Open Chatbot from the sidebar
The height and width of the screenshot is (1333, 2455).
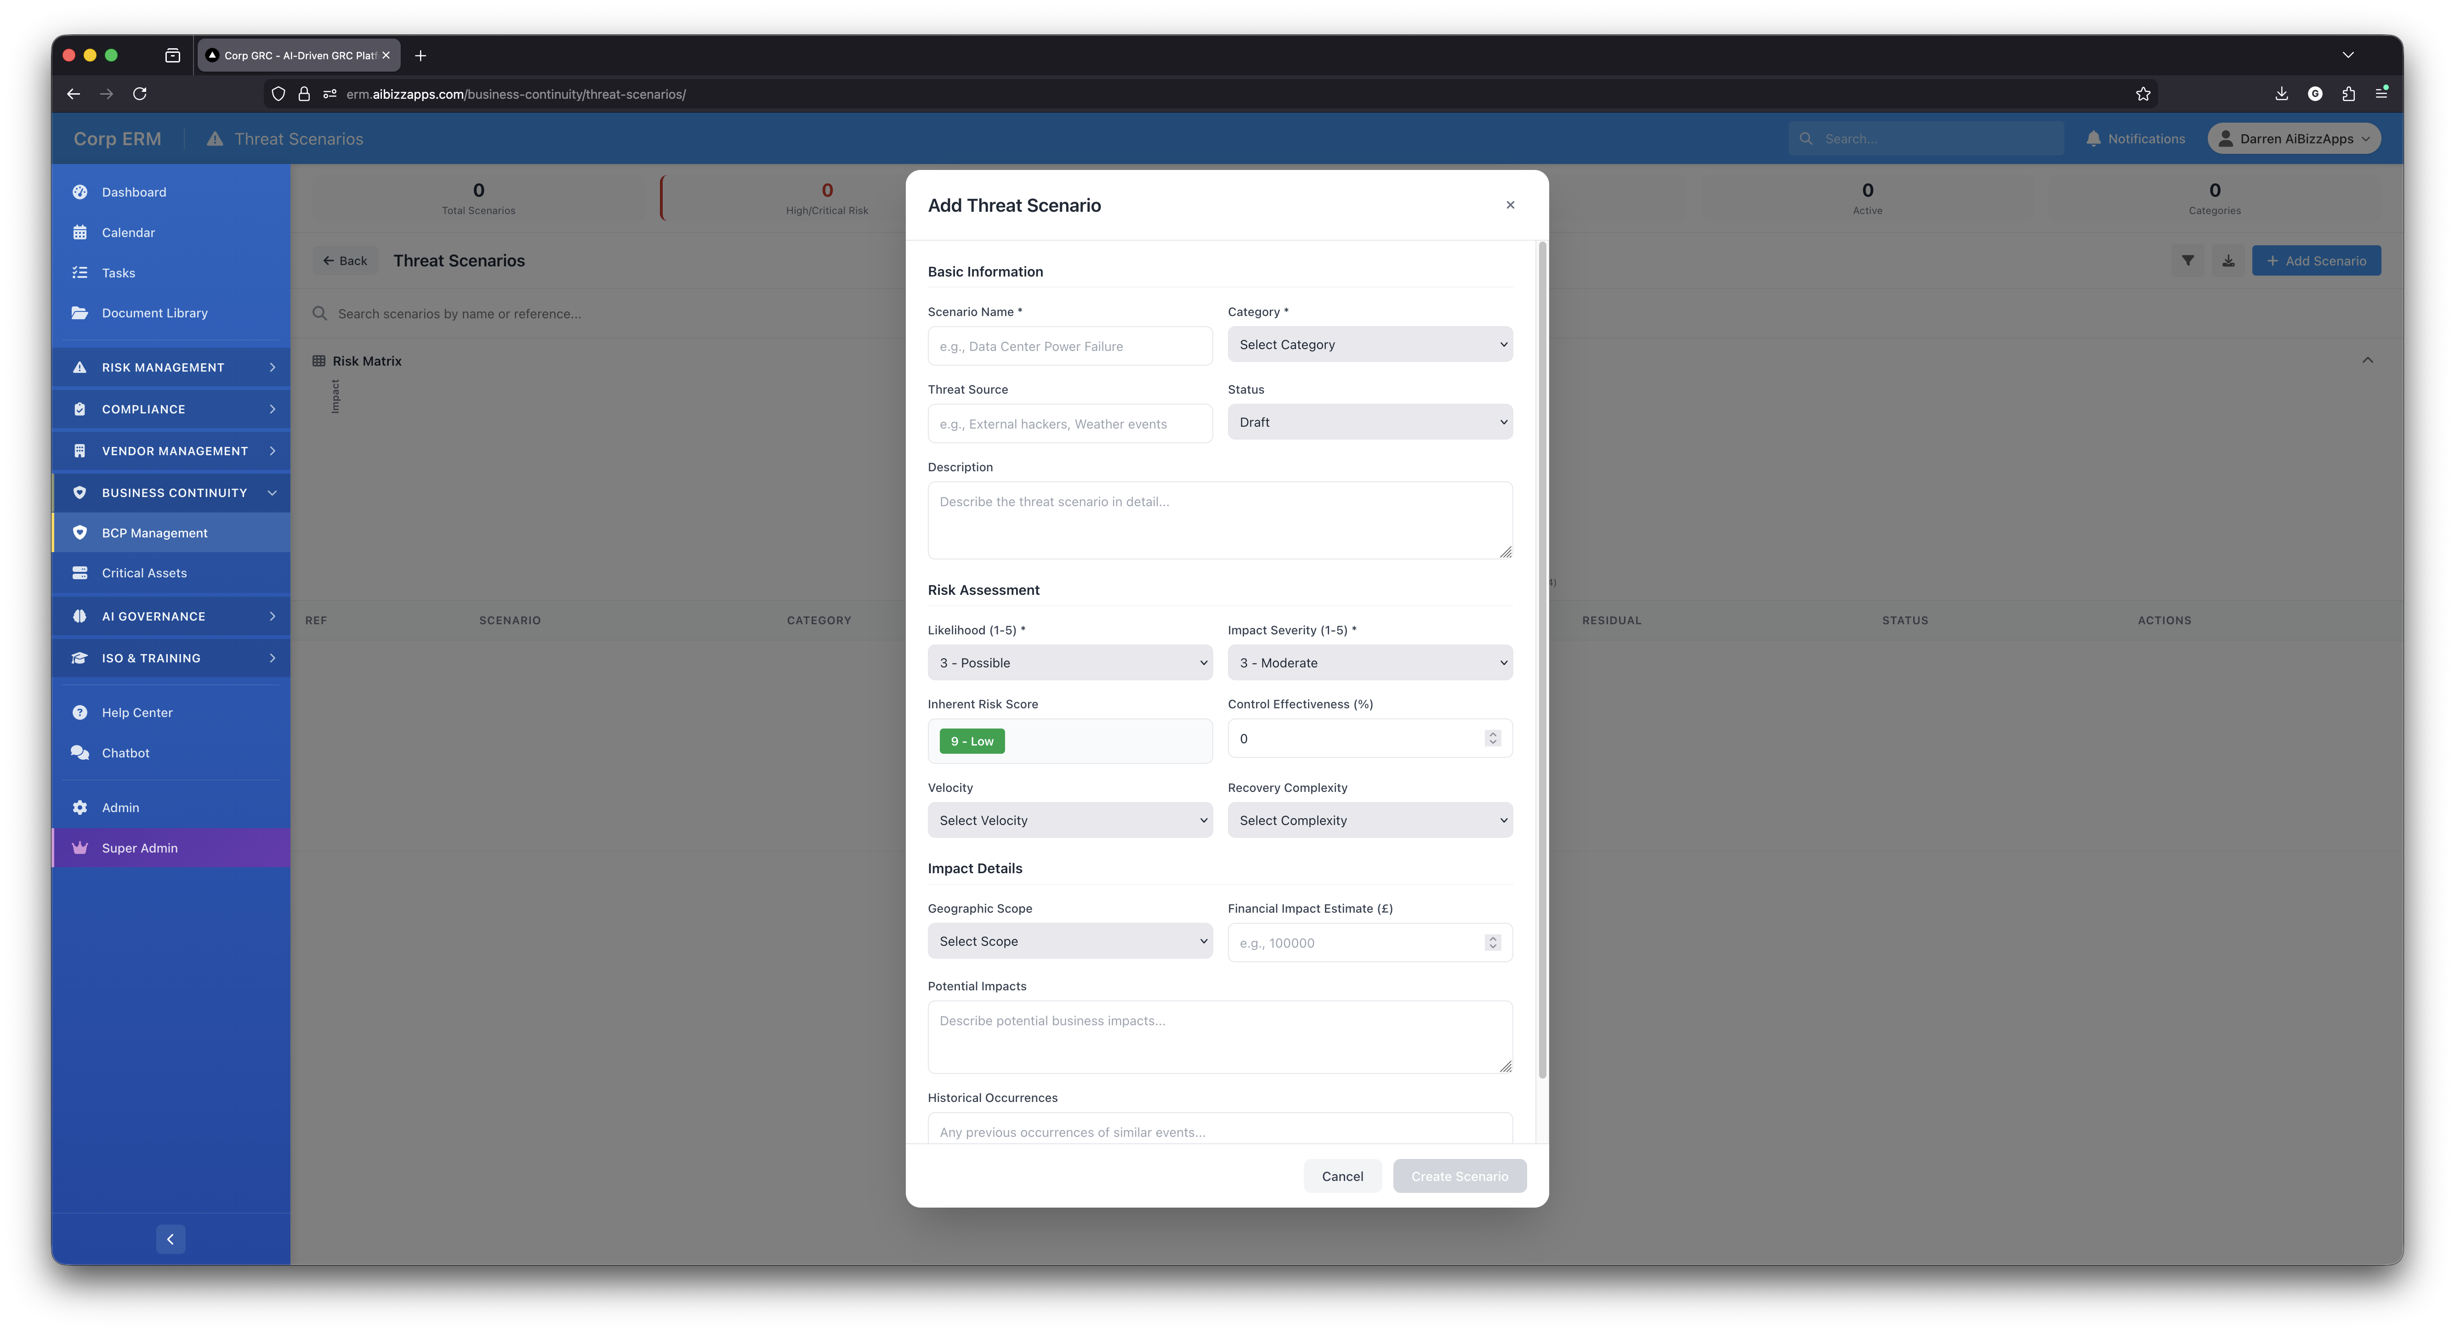[x=126, y=753]
